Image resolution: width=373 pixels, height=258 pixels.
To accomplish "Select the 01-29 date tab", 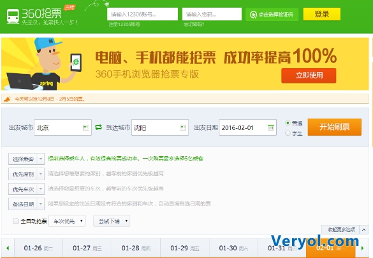I will pos(185,248).
